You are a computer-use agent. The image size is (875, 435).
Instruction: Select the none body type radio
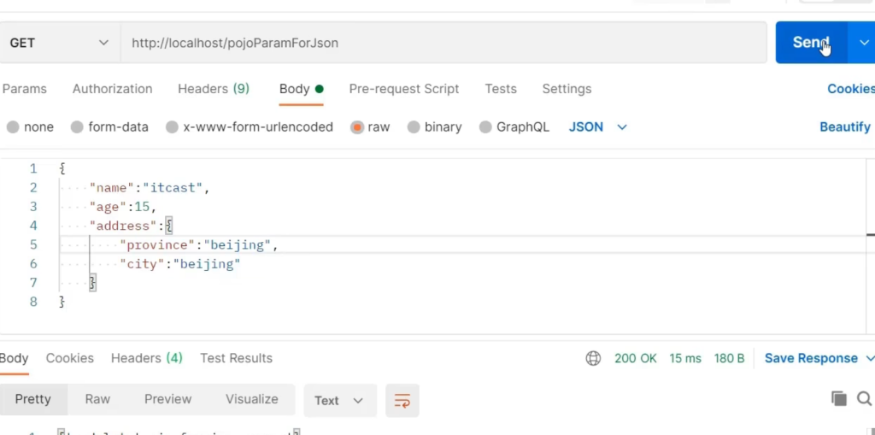click(x=14, y=127)
